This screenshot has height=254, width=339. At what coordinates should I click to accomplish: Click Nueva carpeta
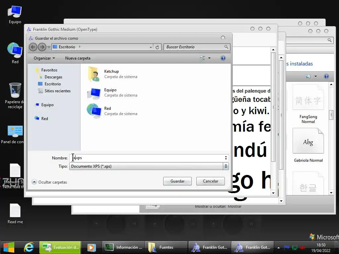coord(77,58)
